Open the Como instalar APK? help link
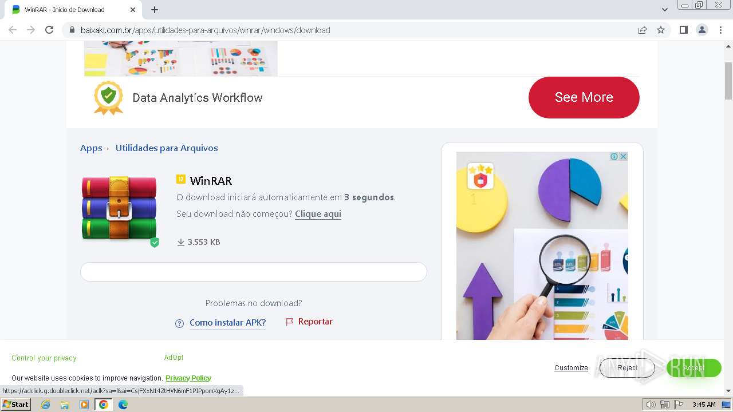This screenshot has height=412, width=733. point(228,323)
